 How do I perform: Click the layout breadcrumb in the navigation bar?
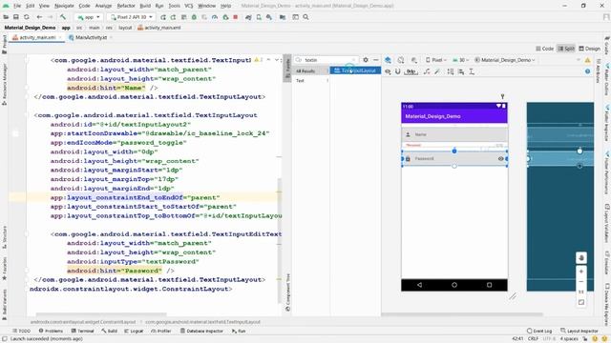pos(125,28)
